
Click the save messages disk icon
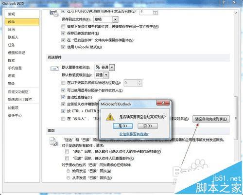54,13
